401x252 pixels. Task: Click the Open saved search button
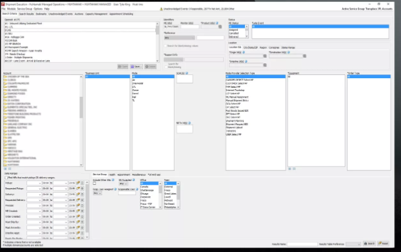pyautogui.click(x=122, y=67)
